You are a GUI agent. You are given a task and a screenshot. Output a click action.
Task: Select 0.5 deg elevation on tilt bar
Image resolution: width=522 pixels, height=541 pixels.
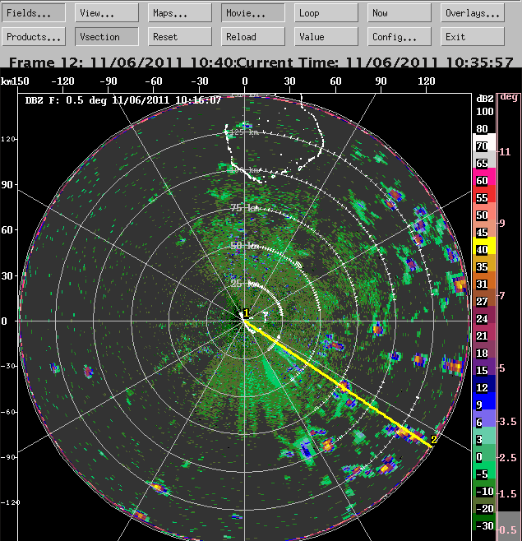click(507, 529)
